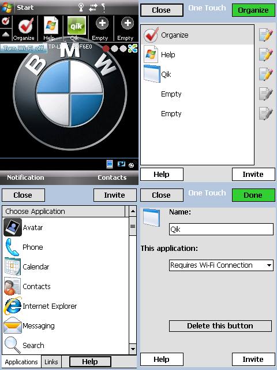Viewport: 277px width, 370px height.
Task: Tap the red dot page indicator
Action: point(106,49)
